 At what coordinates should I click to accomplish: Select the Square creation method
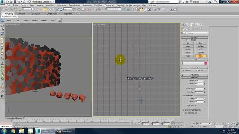197,71
